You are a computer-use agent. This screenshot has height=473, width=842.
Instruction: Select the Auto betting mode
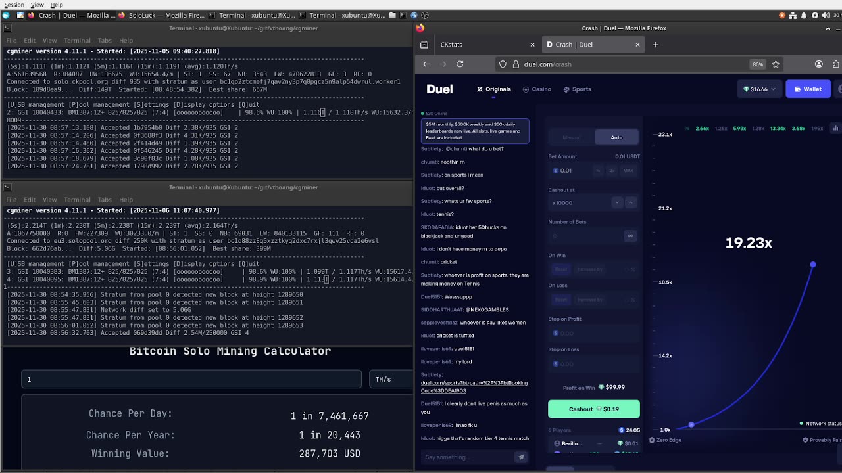(x=616, y=137)
